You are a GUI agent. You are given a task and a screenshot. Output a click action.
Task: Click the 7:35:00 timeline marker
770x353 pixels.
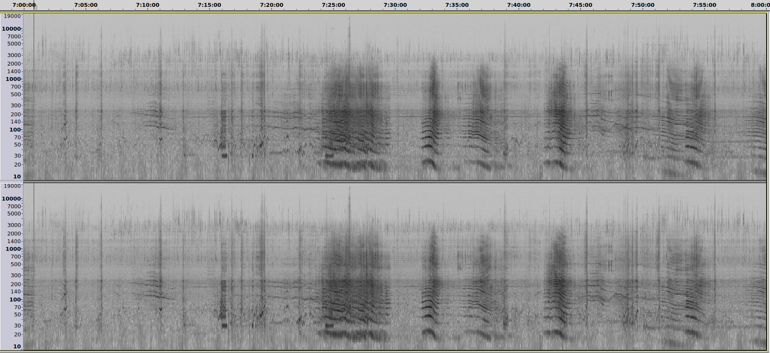click(x=457, y=5)
